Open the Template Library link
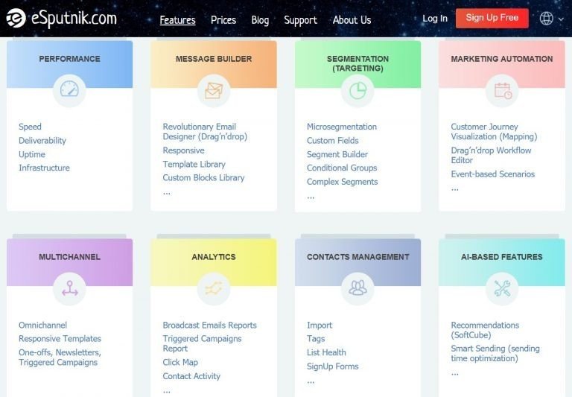 click(x=194, y=164)
